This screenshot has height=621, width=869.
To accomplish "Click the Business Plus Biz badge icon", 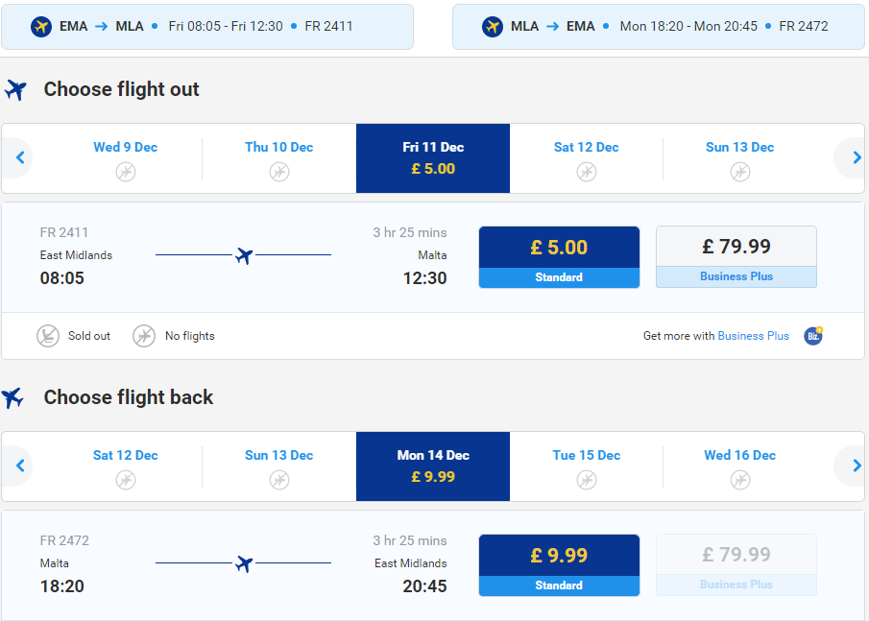I will 813,336.
